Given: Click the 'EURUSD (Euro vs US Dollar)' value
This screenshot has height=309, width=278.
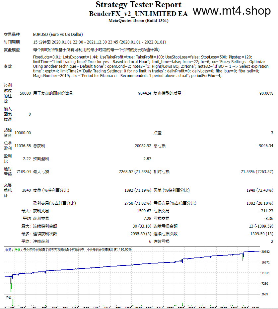Looking at the screenshot, I should (58, 35).
